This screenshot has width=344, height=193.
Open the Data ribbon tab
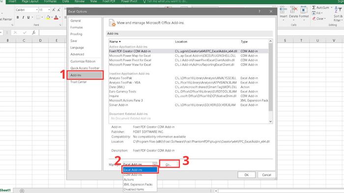pos(65,1)
